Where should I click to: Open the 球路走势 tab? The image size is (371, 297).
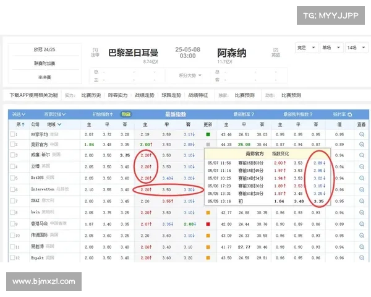tap(171, 95)
